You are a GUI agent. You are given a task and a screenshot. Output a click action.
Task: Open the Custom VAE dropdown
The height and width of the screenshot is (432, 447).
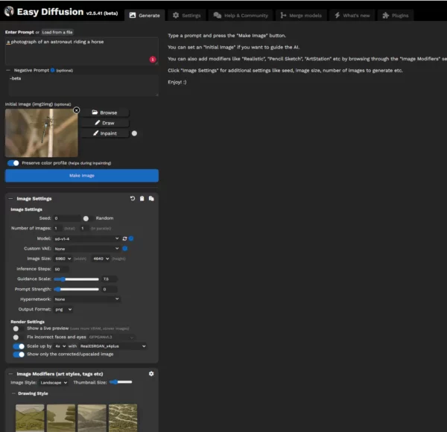[86, 249]
